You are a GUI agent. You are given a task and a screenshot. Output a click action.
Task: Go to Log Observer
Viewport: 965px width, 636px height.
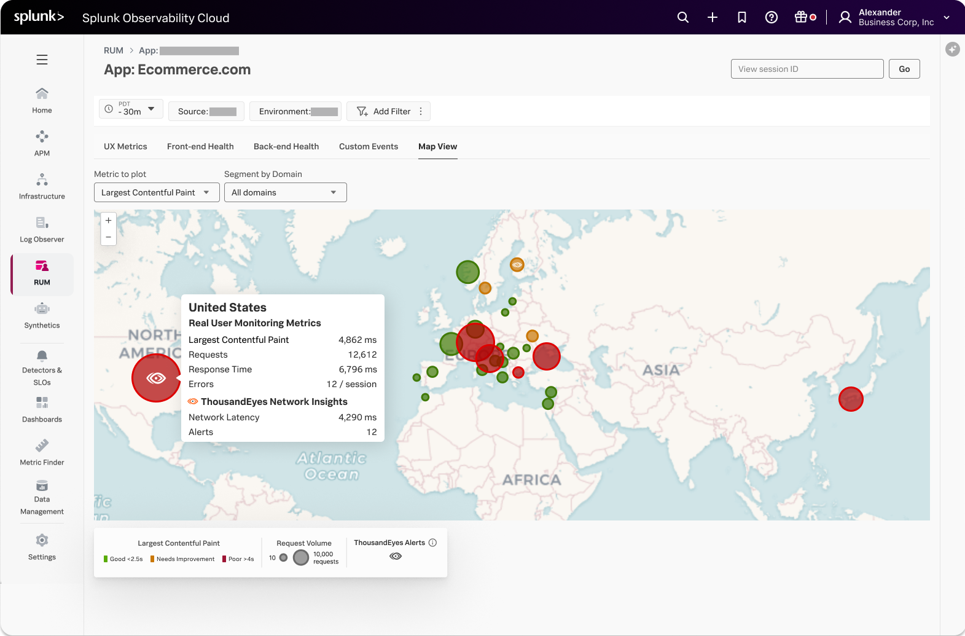click(42, 229)
